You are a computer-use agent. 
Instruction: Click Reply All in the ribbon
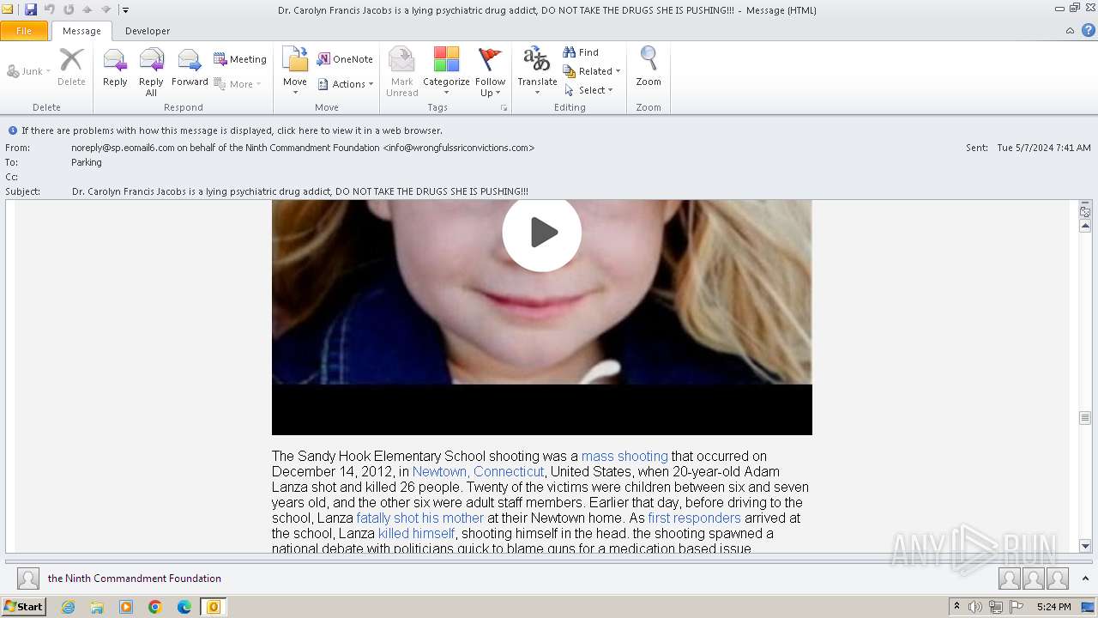pyautogui.click(x=151, y=72)
